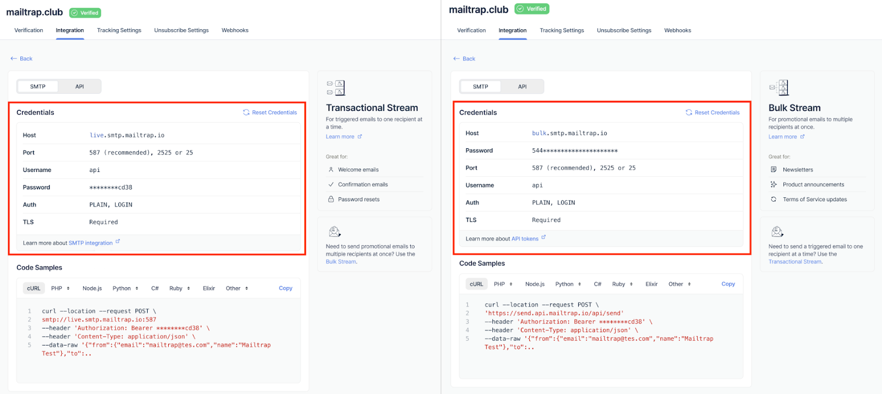Select the cURL sample tab in the left panel
The height and width of the screenshot is (394, 882).
[x=34, y=288]
